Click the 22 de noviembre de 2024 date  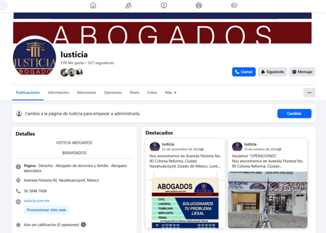[x=181, y=150]
